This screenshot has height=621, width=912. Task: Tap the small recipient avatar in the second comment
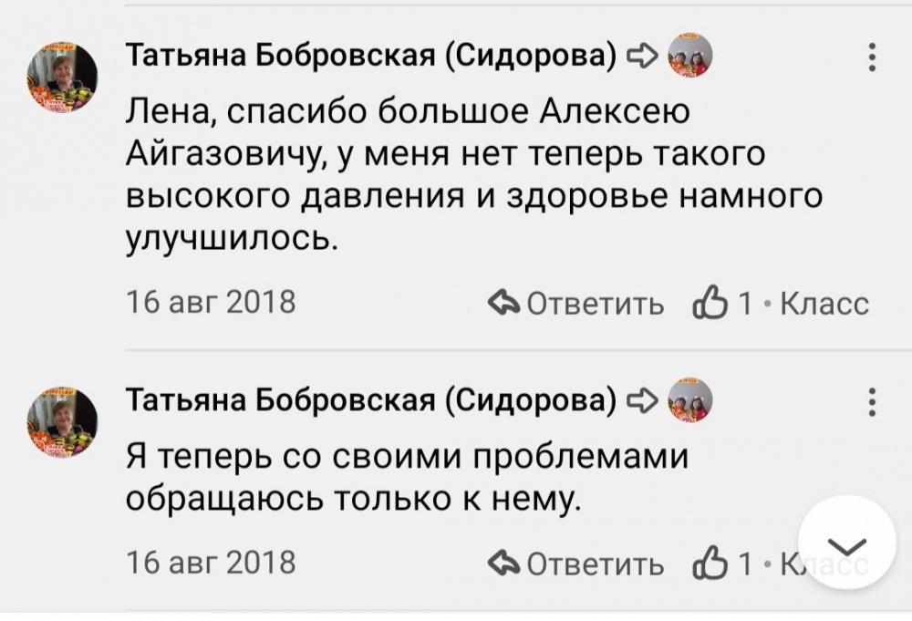pyautogui.click(x=689, y=399)
